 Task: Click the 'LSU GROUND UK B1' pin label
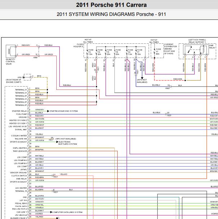(x=18, y=127)
